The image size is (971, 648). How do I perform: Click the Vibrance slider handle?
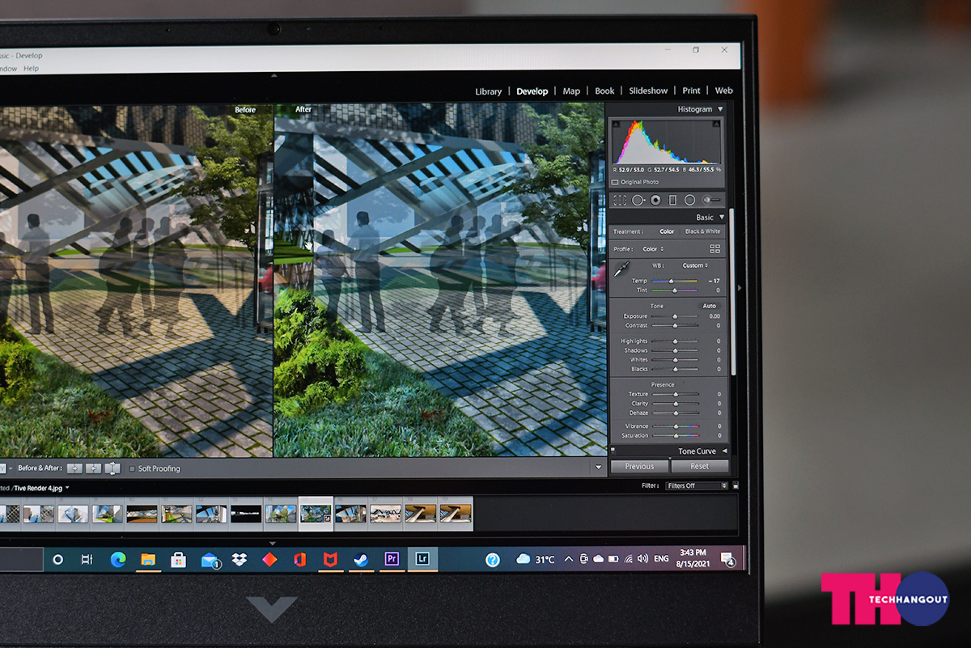coord(675,426)
